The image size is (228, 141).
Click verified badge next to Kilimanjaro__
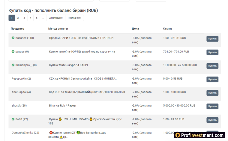click(x=13, y=65)
